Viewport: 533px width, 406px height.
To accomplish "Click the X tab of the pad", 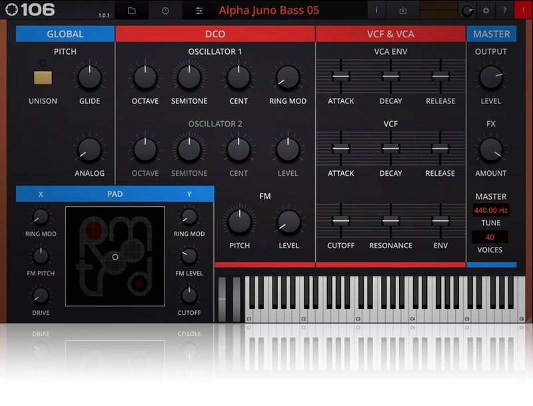I will pos(41,194).
